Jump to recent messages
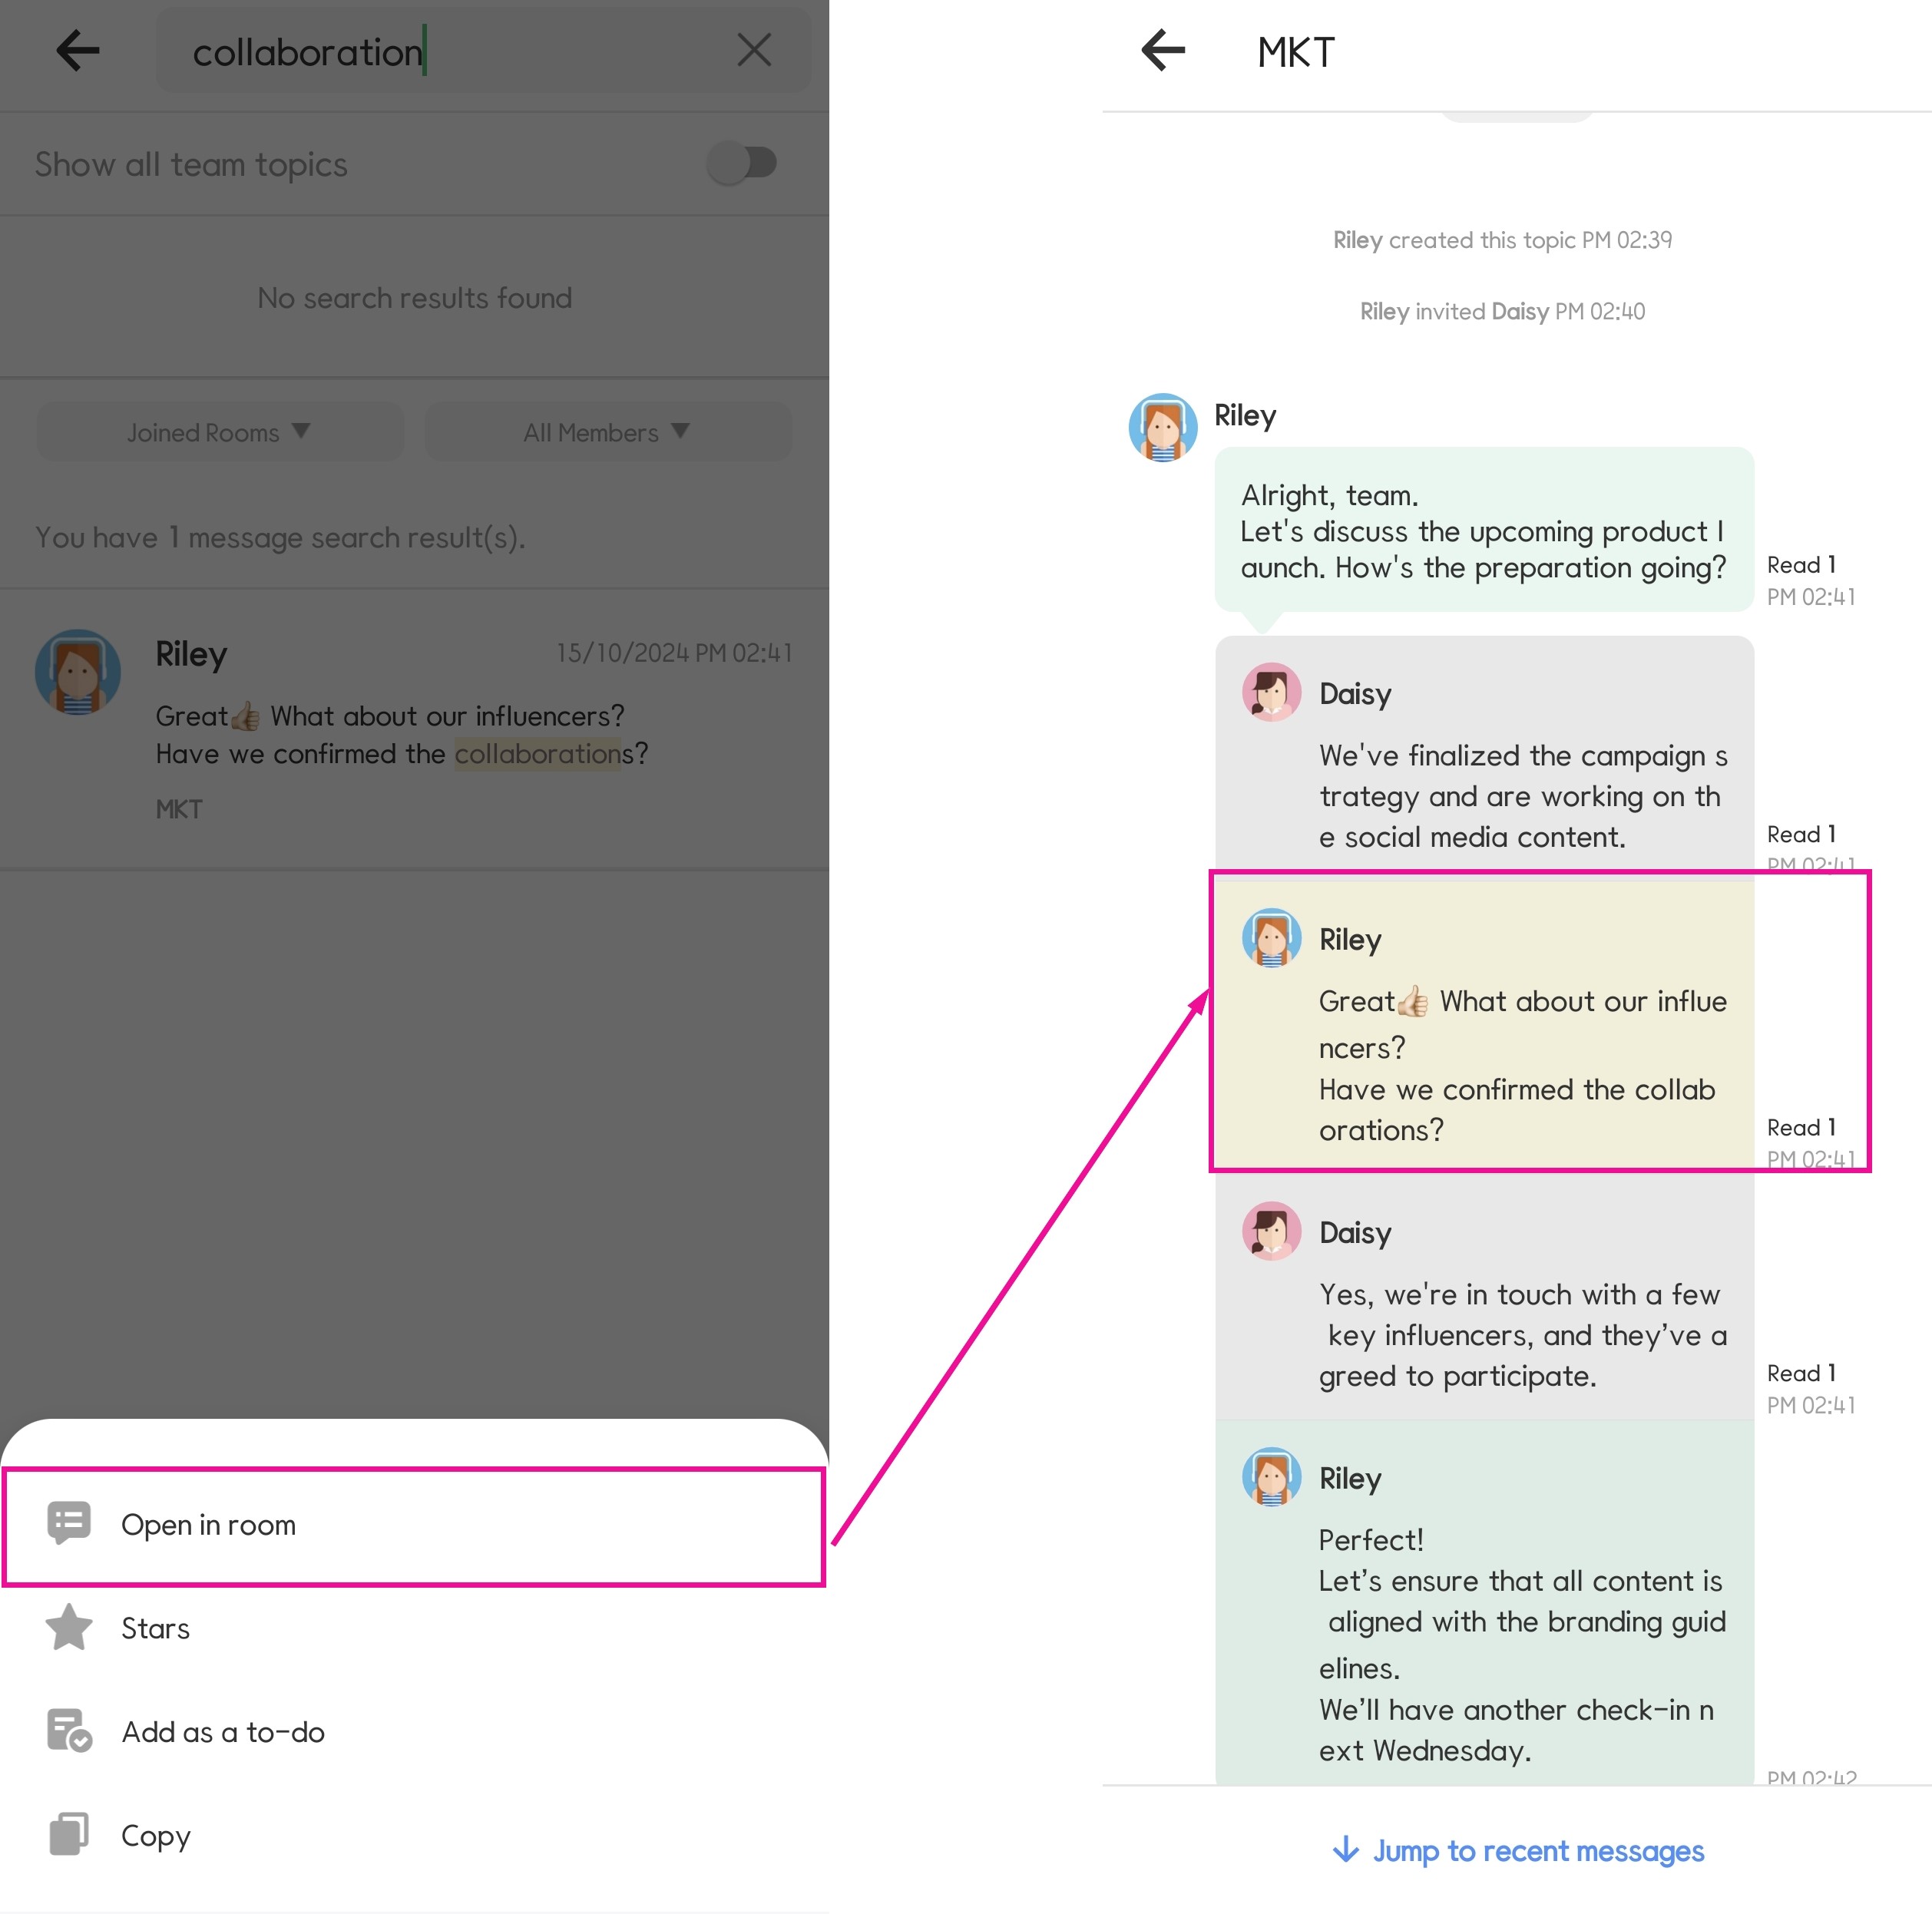Viewport: 1932px width, 1914px height. pyautogui.click(x=1518, y=1851)
